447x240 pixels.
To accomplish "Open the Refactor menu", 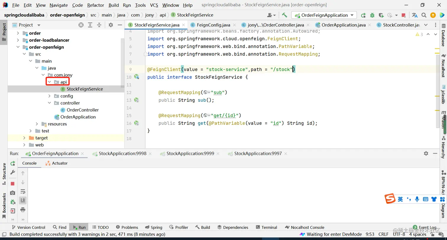I will [x=95, y=5].
